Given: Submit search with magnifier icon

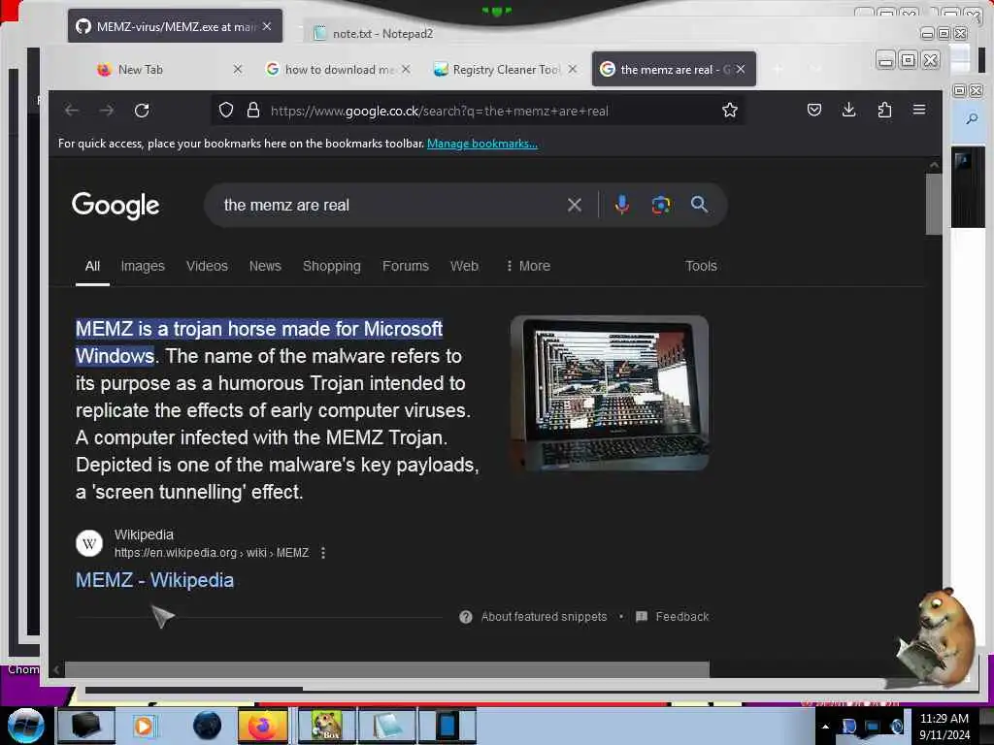Looking at the screenshot, I should tap(699, 204).
